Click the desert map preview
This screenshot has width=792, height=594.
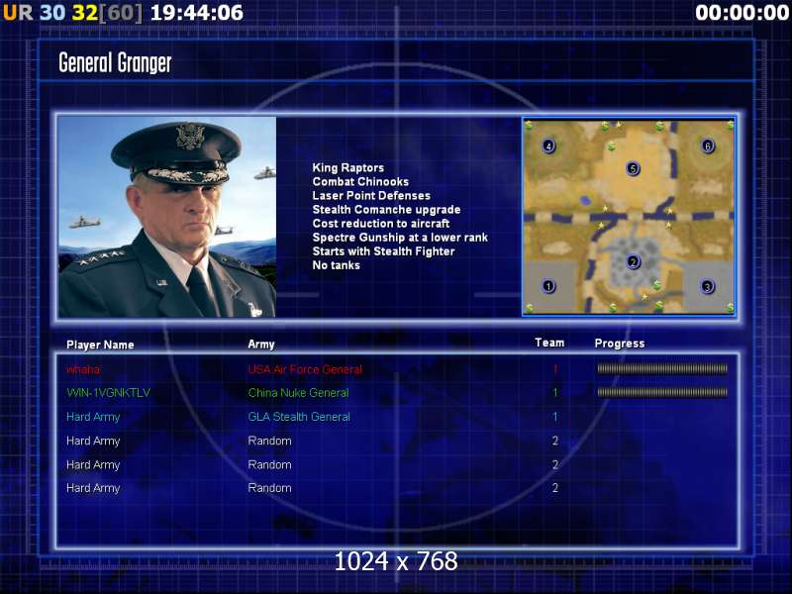[x=629, y=216]
